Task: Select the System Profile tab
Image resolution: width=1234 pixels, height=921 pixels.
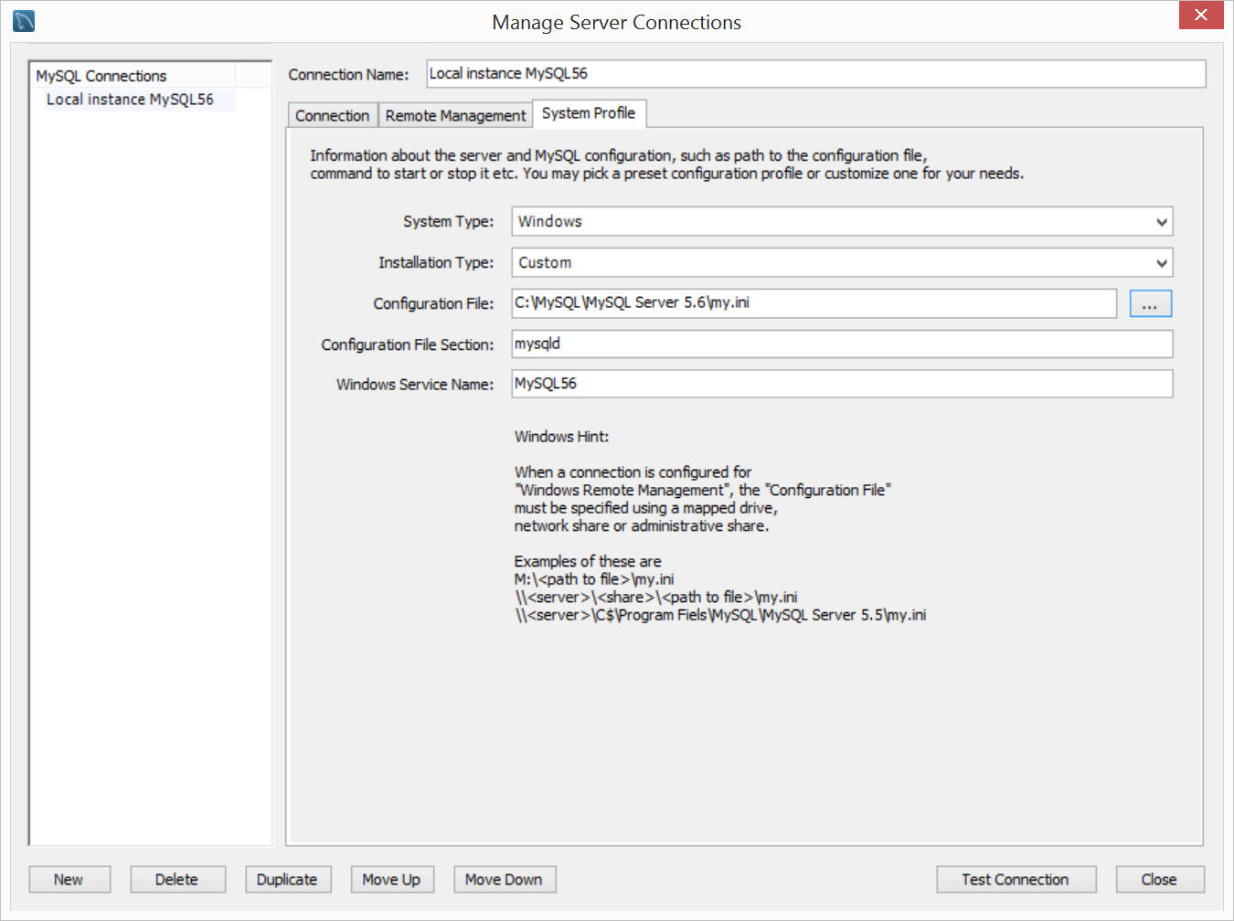Action: pos(589,113)
